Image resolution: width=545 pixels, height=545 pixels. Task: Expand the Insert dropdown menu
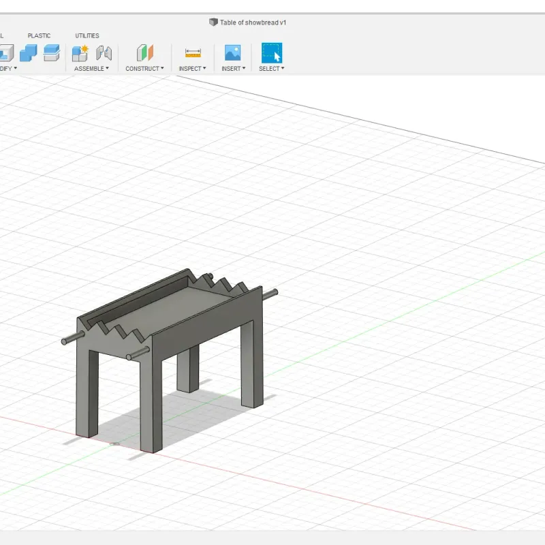point(232,69)
